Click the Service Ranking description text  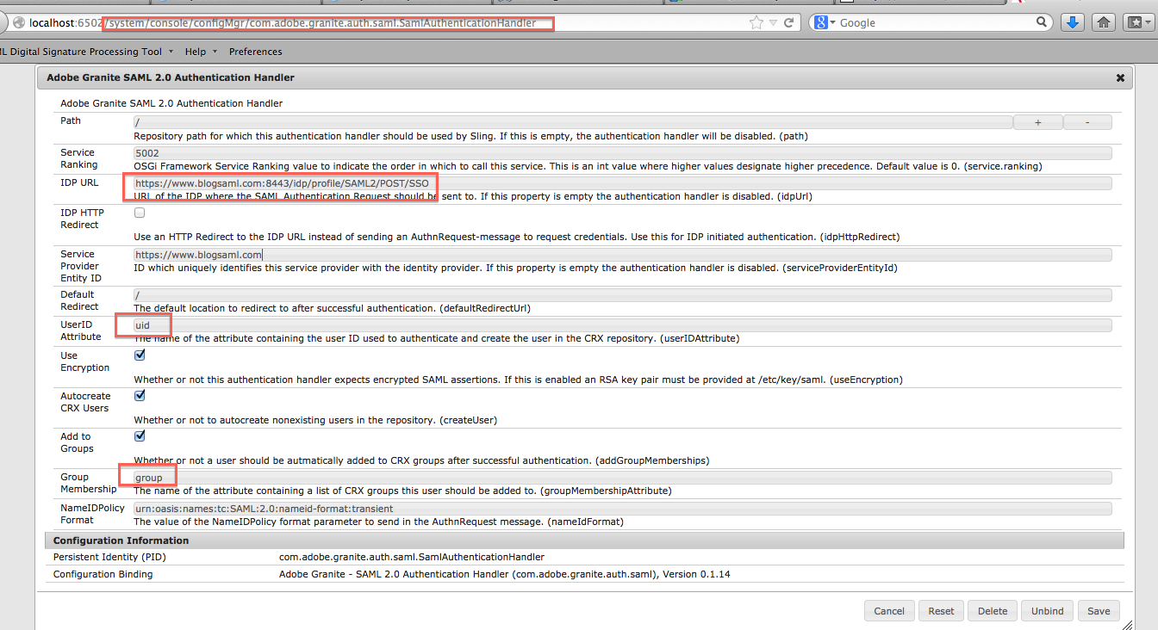588,166
